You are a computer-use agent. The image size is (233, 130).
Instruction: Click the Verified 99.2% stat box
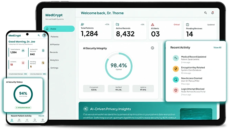click(x=119, y=88)
